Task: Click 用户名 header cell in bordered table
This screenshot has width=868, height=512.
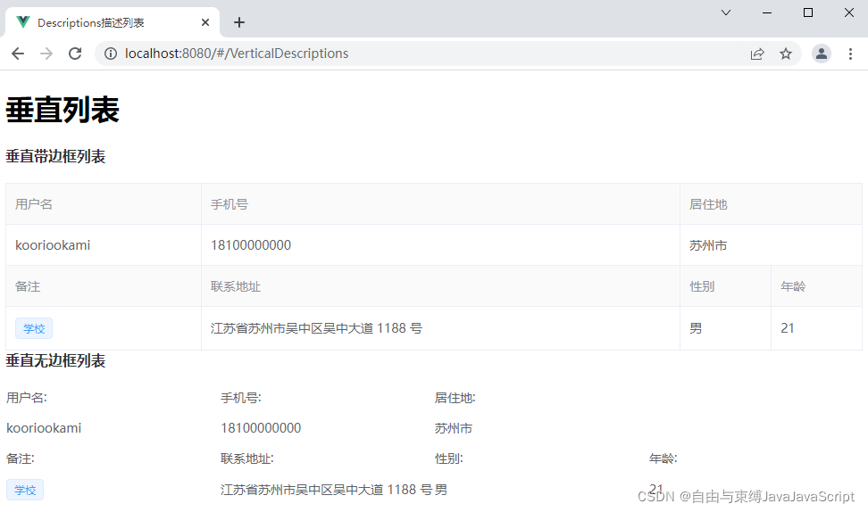Action: tap(104, 204)
